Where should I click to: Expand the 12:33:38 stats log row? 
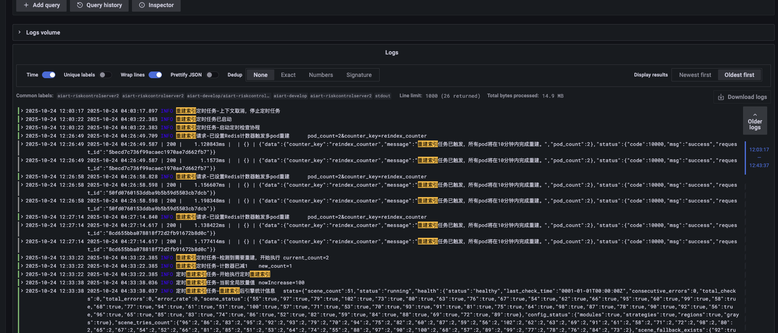click(x=22, y=291)
